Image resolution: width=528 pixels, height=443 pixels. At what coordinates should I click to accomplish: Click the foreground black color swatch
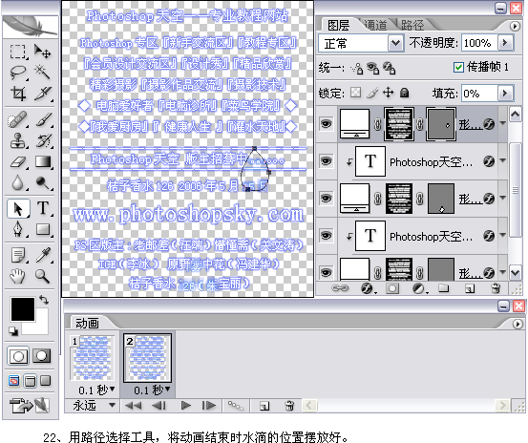23,309
